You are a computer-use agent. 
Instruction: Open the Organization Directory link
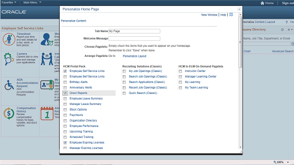tap(83, 121)
